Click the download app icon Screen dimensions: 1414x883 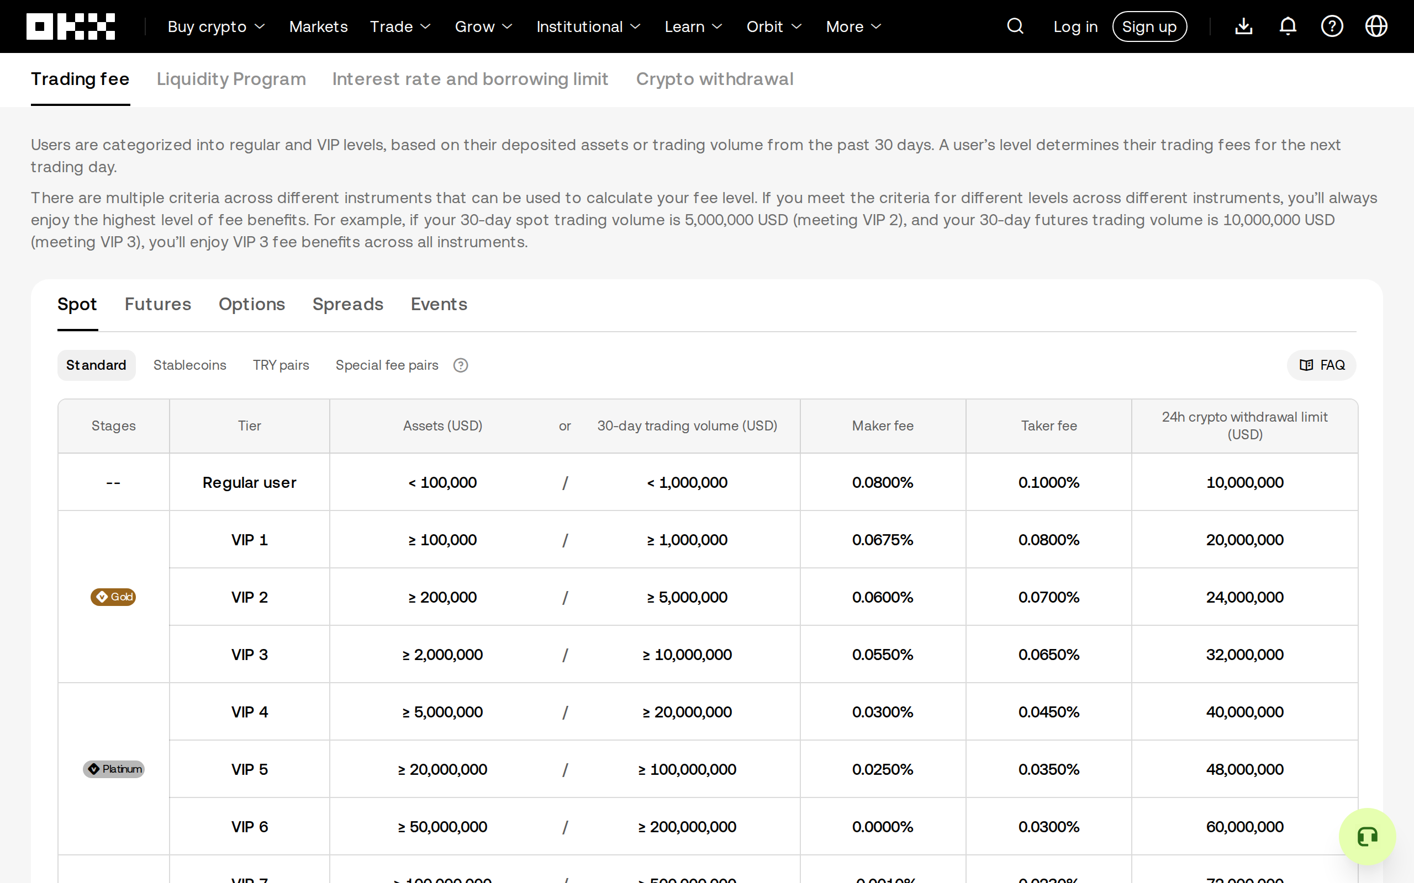1244,26
